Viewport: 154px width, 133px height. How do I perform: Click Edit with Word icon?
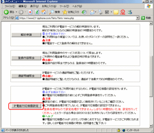coord(107,12)
